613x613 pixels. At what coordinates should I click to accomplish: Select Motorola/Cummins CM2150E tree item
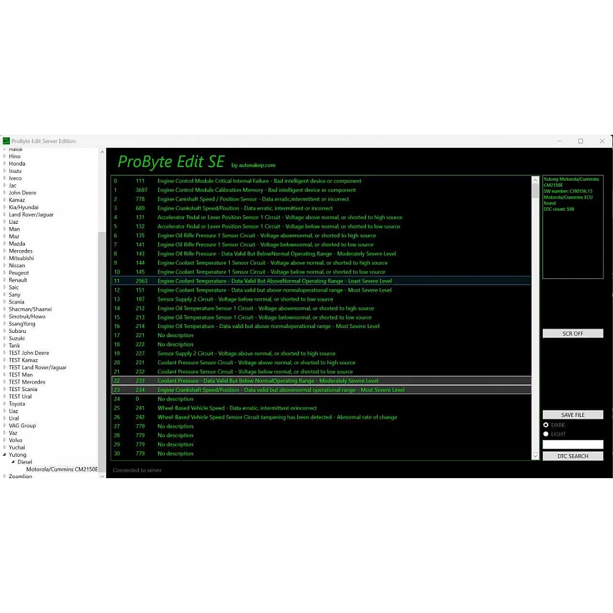tap(61, 470)
